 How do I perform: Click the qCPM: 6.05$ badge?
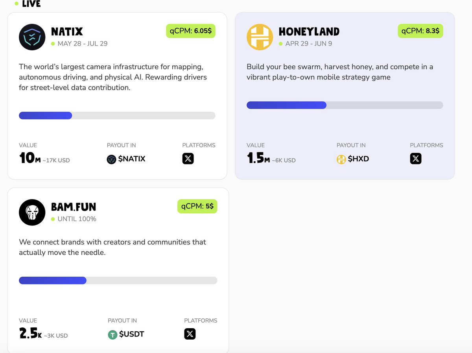coord(190,31)
